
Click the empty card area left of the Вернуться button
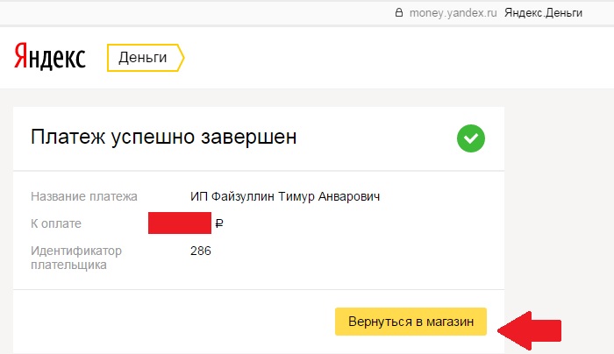coord(172,322)
